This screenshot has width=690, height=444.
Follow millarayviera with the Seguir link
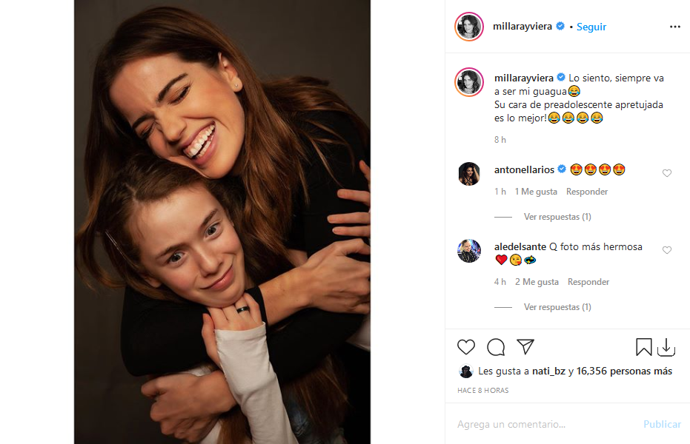(x=591, y=27)
